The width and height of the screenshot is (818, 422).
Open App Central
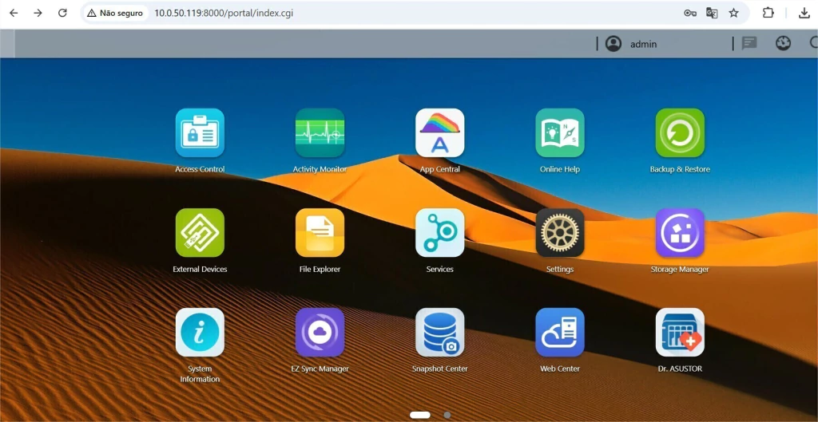[440, 133]
